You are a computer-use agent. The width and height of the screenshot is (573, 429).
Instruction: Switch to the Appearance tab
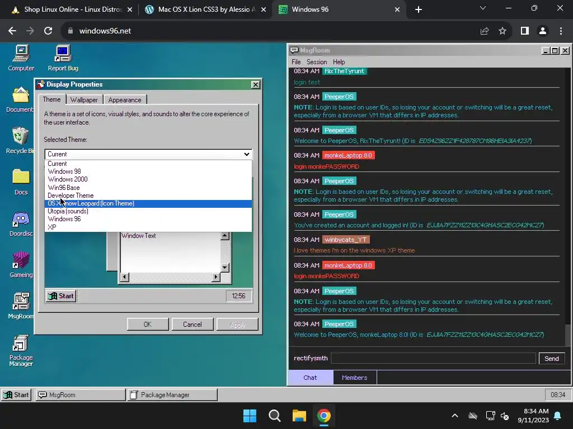click(x=125, y=100)
